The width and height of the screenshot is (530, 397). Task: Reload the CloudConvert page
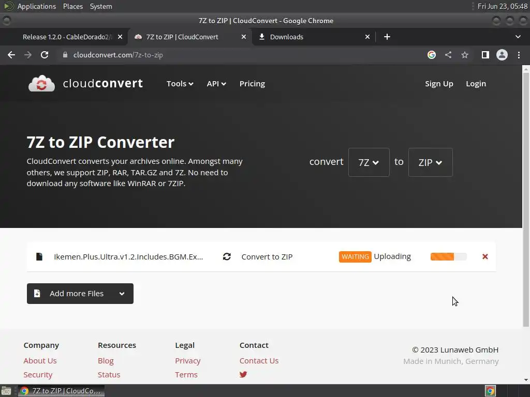(x=45, y=55)
